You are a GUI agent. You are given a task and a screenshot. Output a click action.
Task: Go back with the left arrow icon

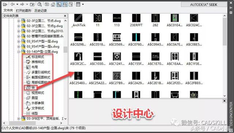click(13, 4)
